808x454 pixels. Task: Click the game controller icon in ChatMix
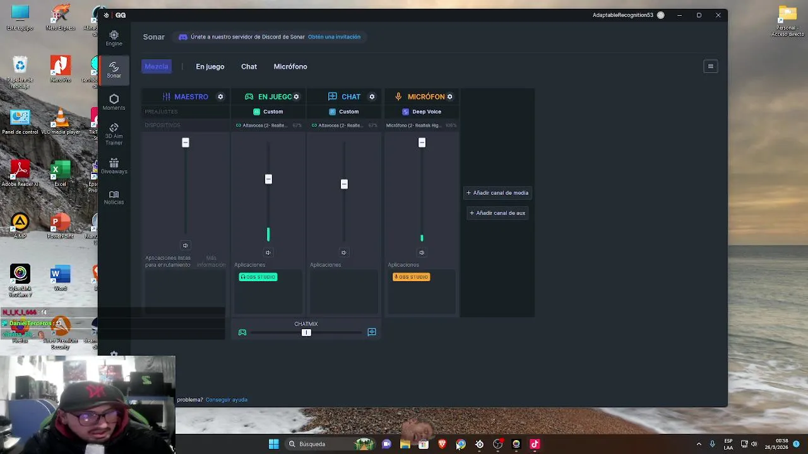242,332
